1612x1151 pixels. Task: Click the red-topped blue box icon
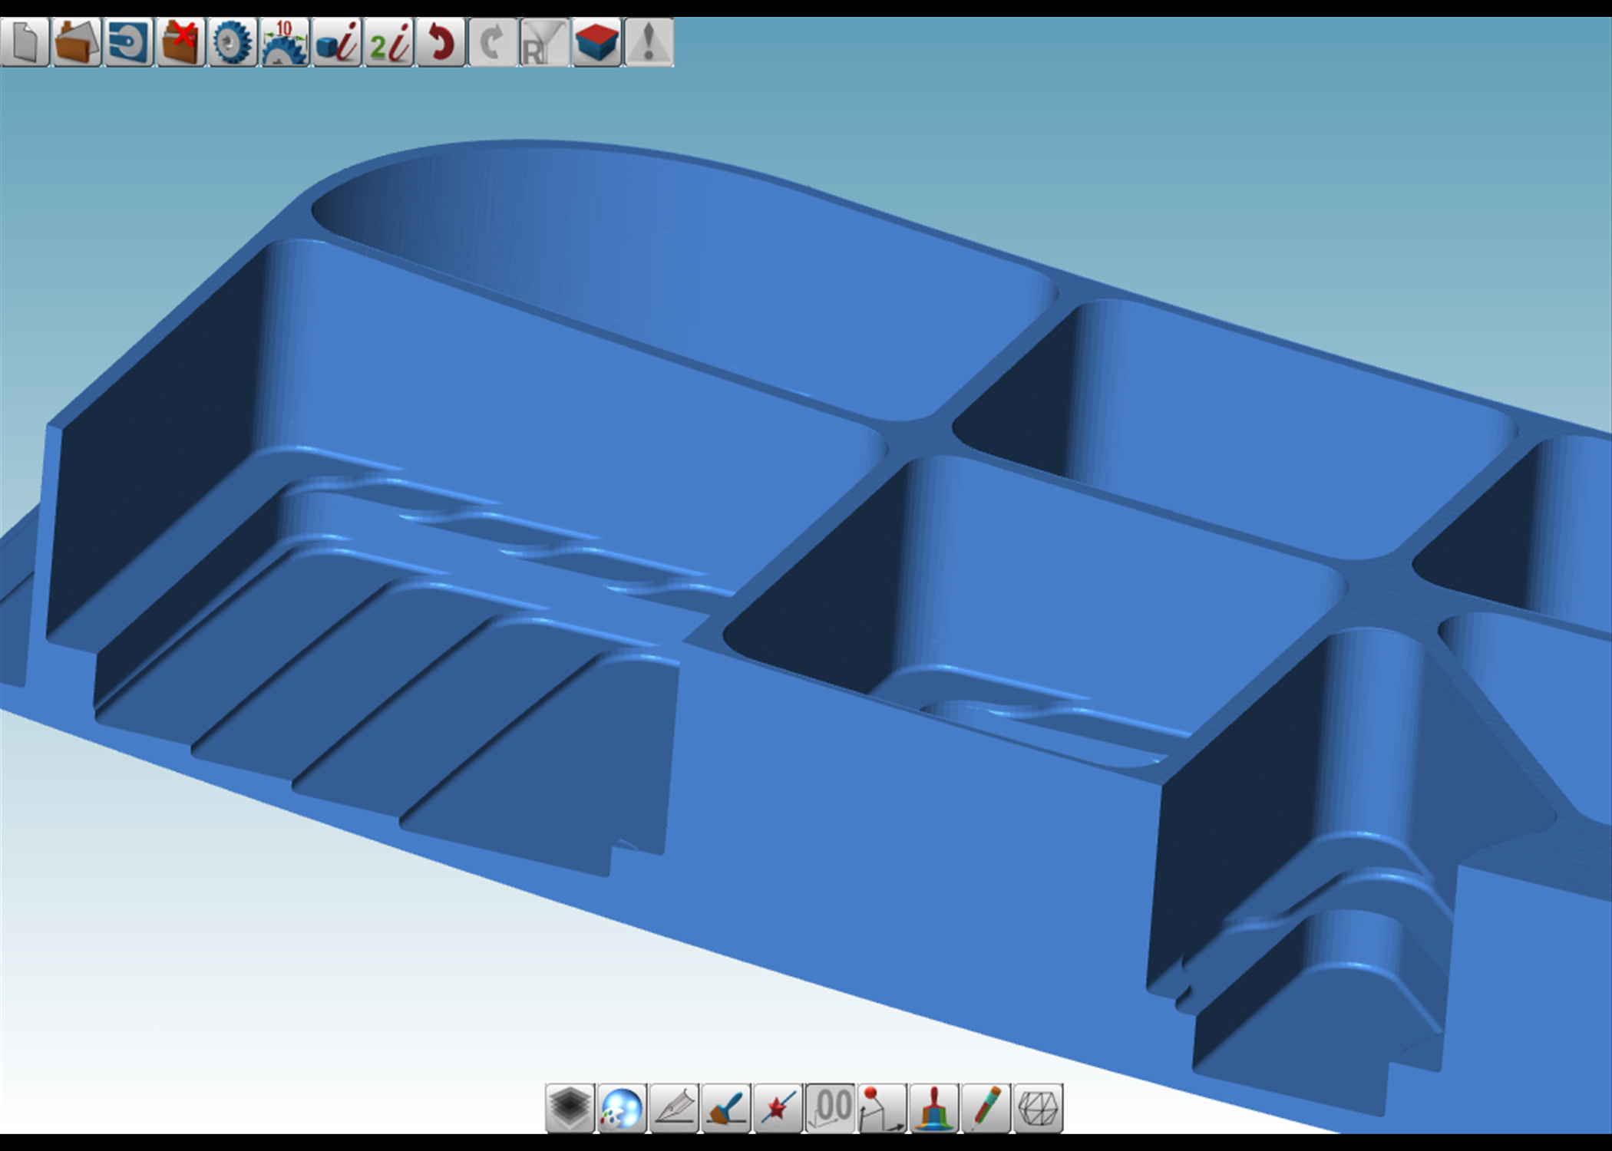[x=596, y=42]
